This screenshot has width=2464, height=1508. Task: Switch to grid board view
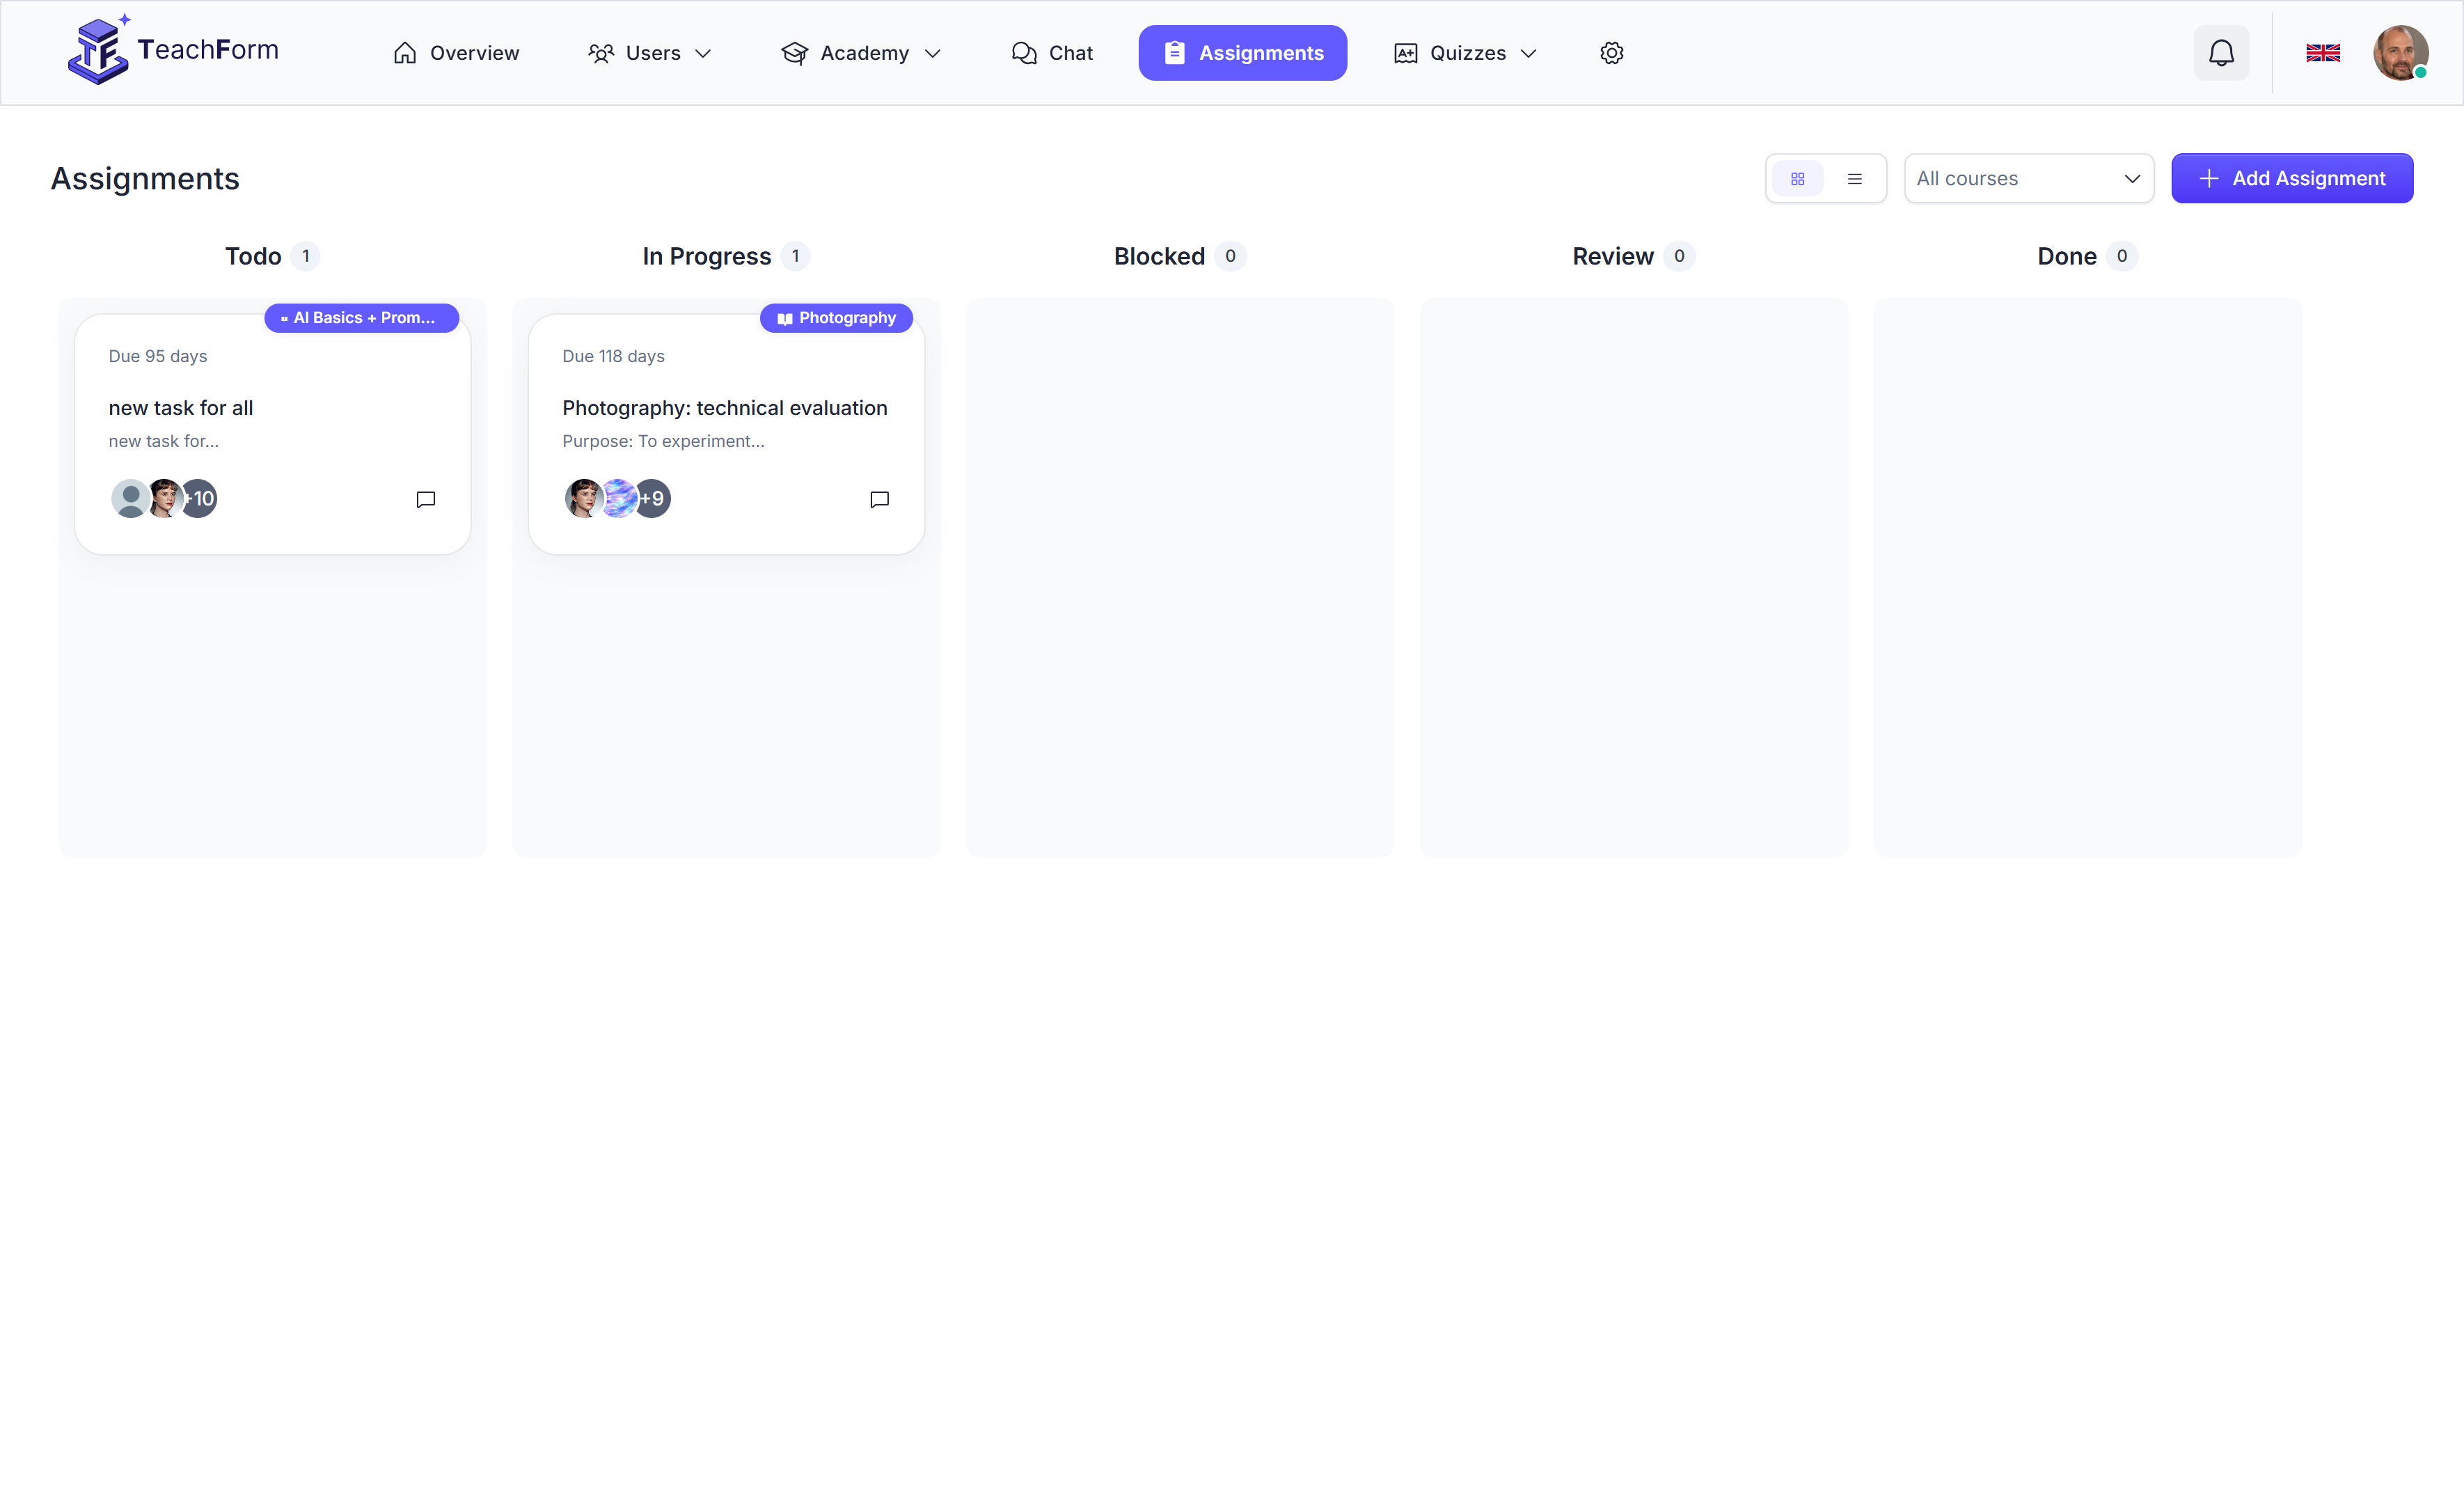[x=1797, y=179]
